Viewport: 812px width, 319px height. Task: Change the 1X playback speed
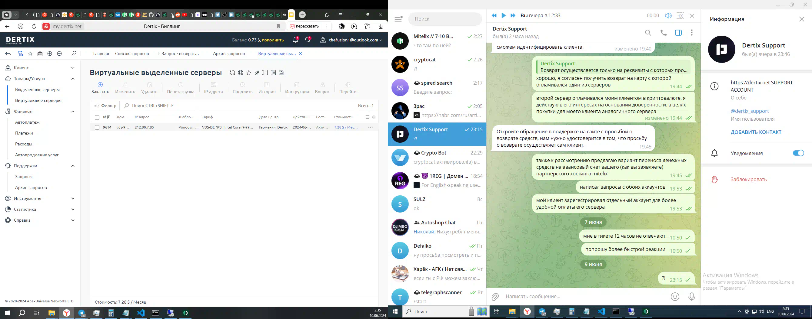(x=680, y=16)
